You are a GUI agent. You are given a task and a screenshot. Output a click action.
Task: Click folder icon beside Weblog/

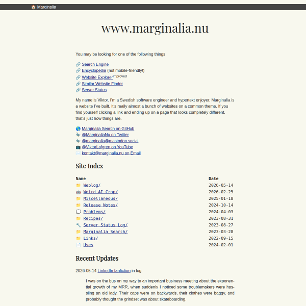pyautogui.click(x=78, y=185)
